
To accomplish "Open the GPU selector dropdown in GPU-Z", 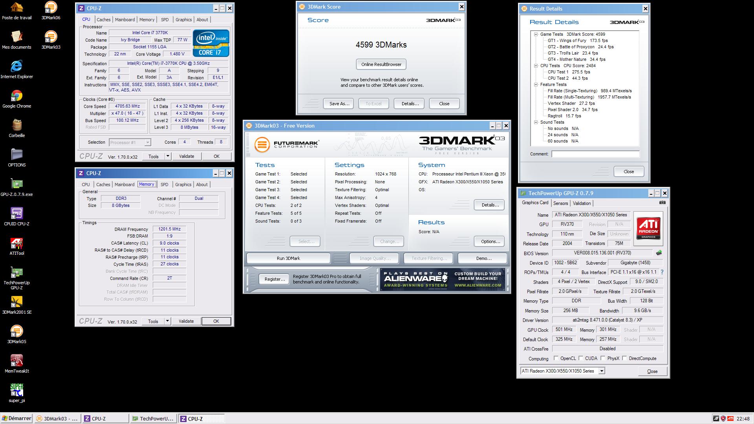I will click(x=602, y=371).
